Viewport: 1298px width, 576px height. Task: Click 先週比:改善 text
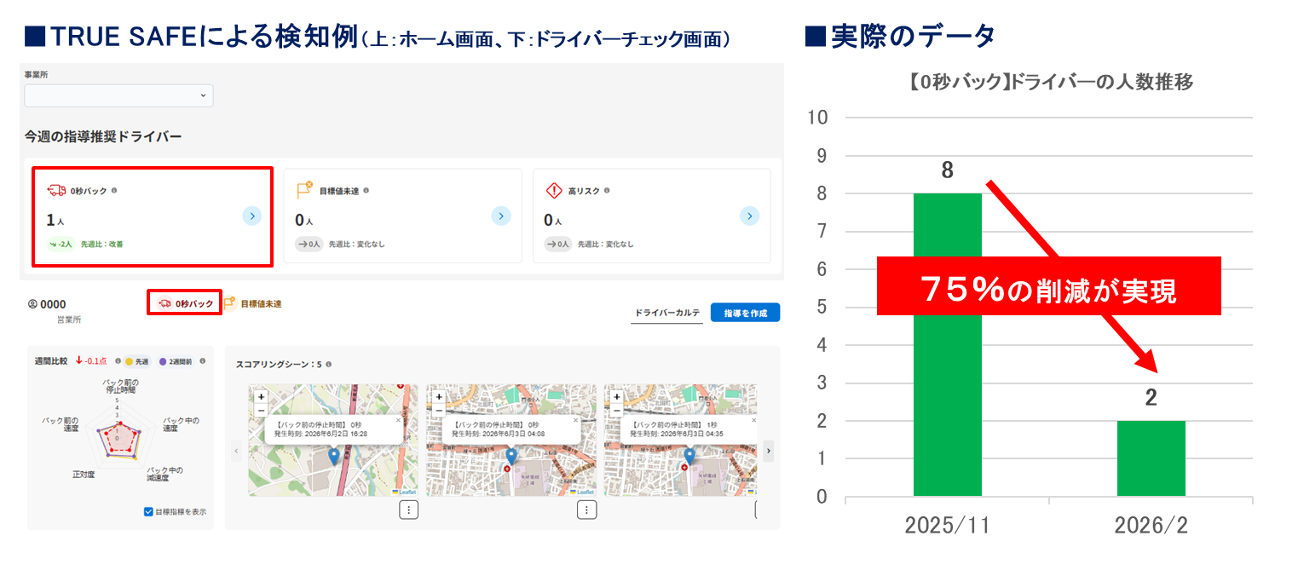click(x=102, y=244)
